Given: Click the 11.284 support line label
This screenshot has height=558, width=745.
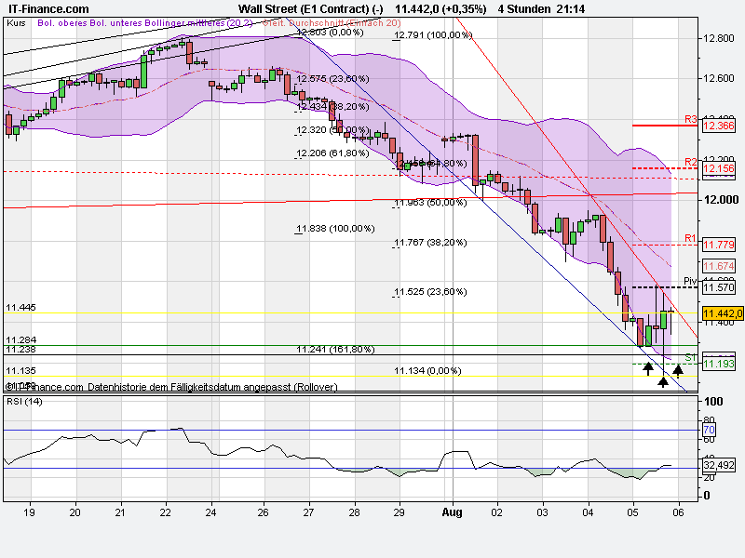Looking at the screenshot, I should pos(20,340).
